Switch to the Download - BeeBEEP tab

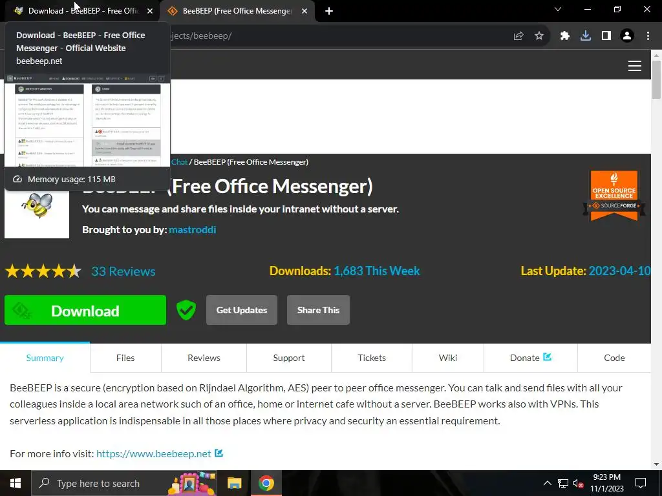pyautogui.click(x=82, y=11)
